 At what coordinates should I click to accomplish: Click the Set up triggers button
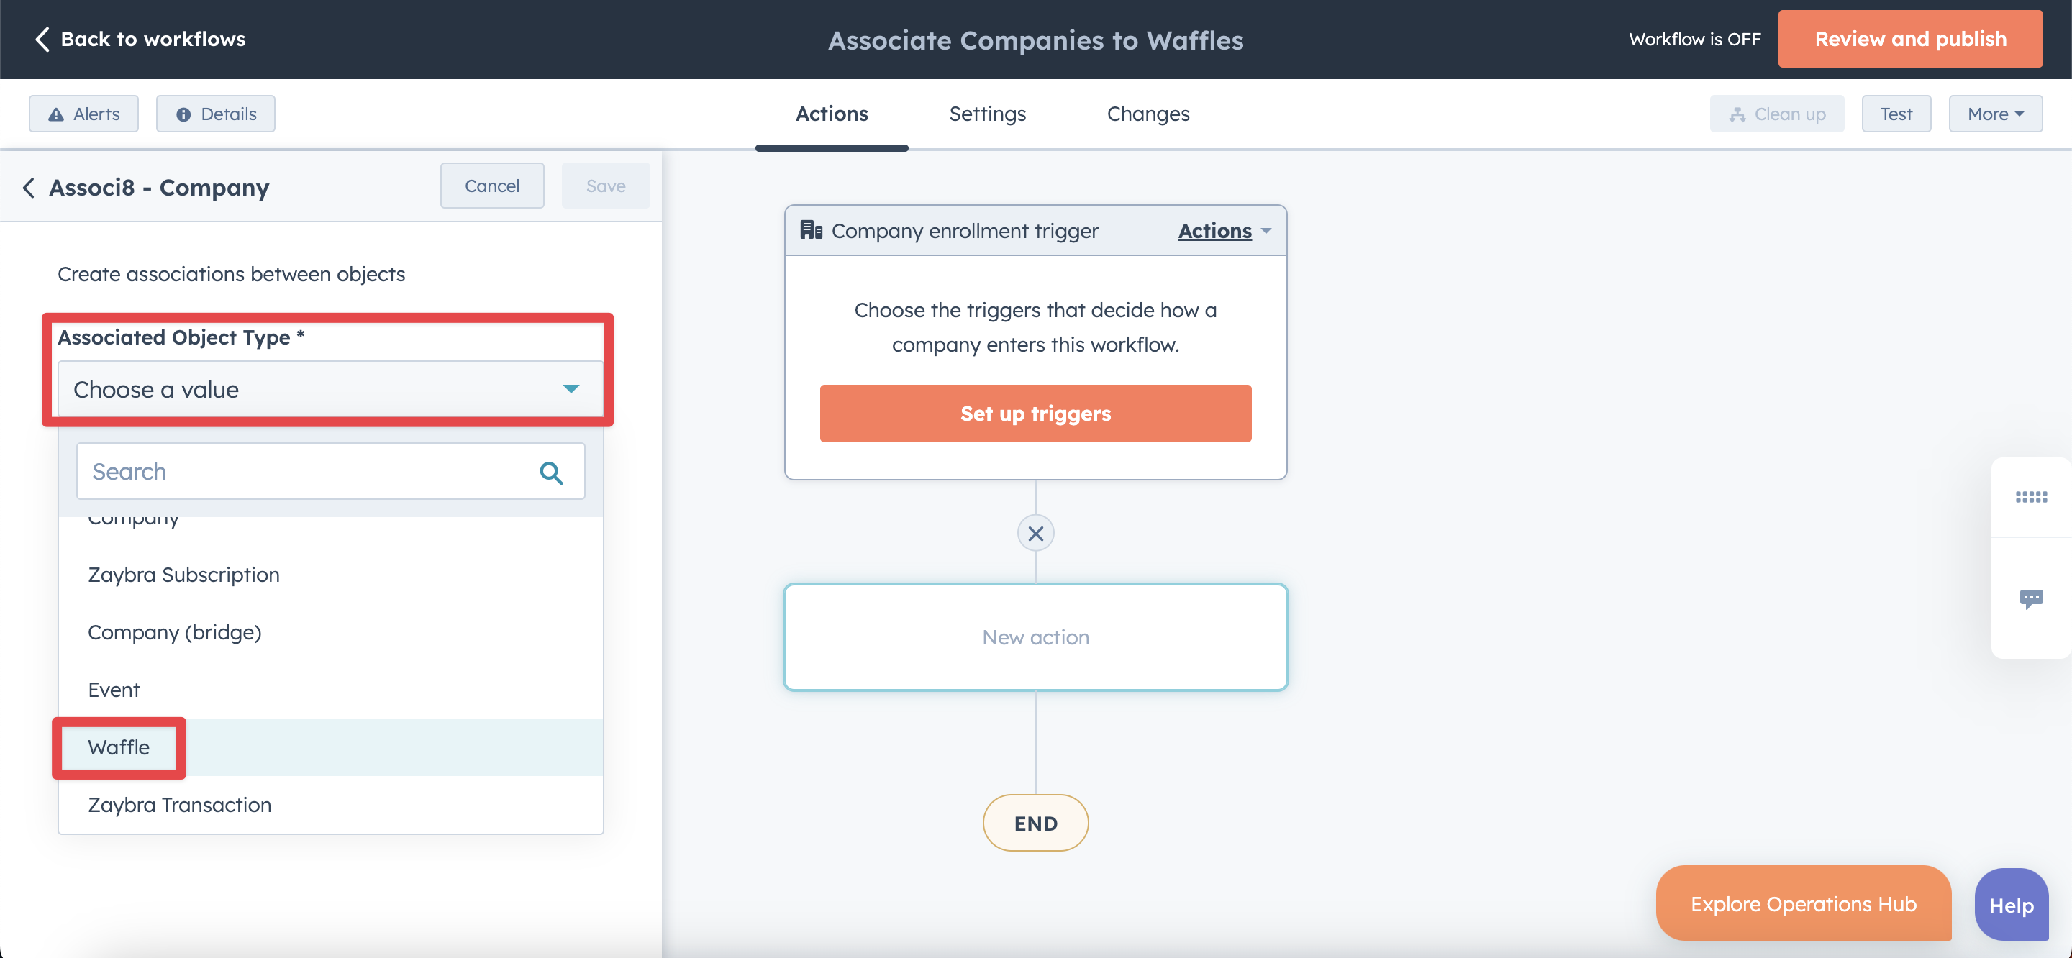coord(1035,414)
